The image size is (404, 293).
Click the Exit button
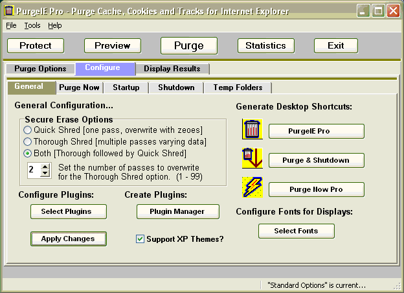pyautogui.click(x=336, y=45)
